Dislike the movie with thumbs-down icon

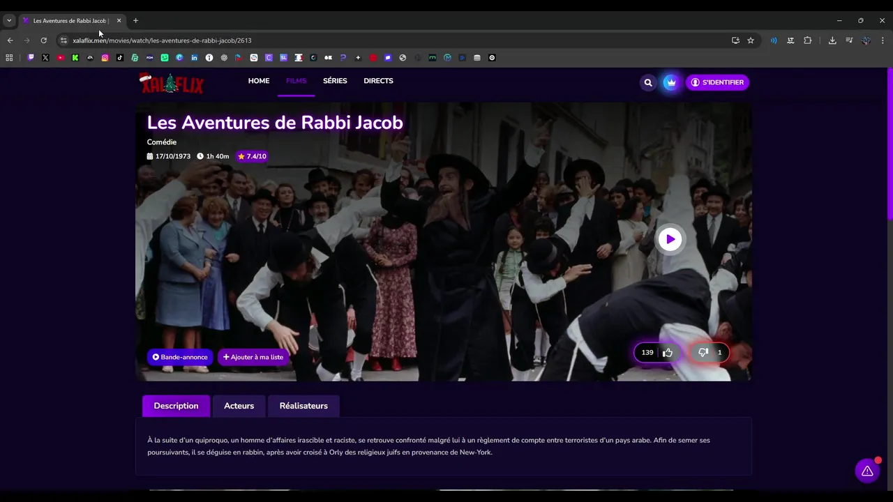click(703, 353)
